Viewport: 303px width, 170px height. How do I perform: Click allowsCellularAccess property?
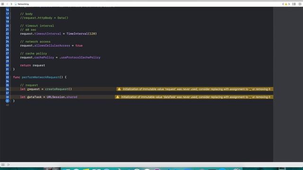[x=52, y=45]
